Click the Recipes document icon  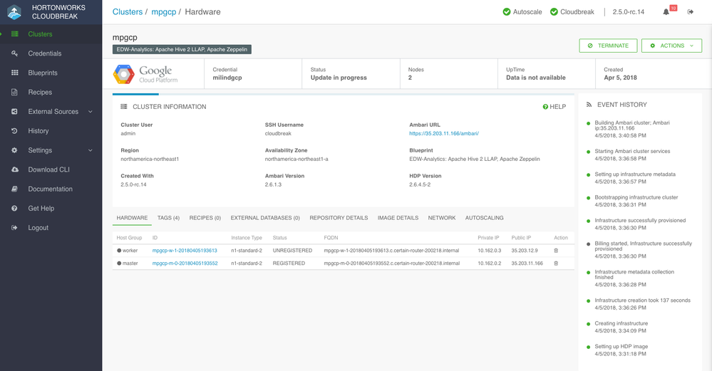tap(14, 92)
